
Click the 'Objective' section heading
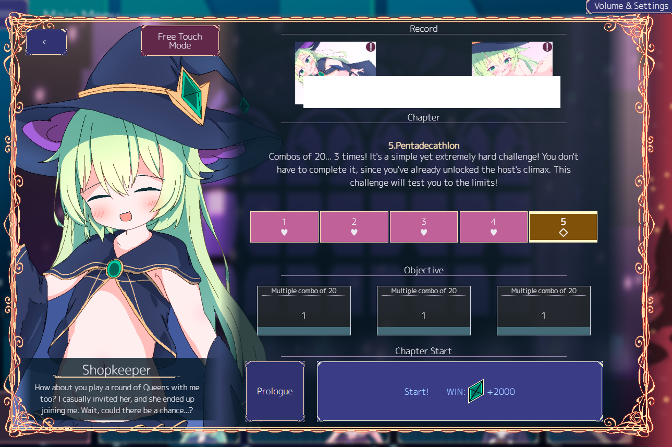pos(424,270)
